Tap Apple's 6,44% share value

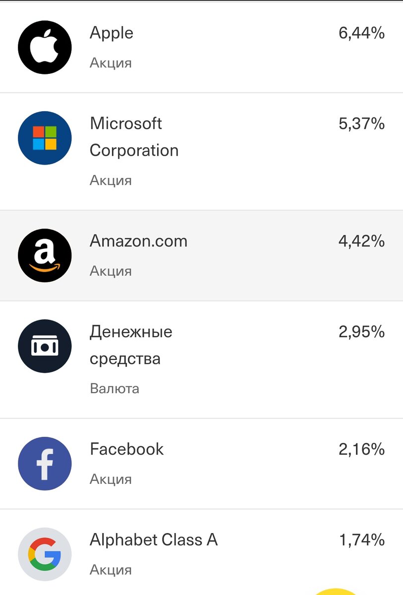coord(362,33)
